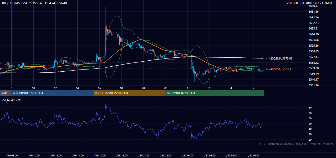336x158 pixels.
Task: Click the 3641.94 price axis label
Action: click(314, 17)
